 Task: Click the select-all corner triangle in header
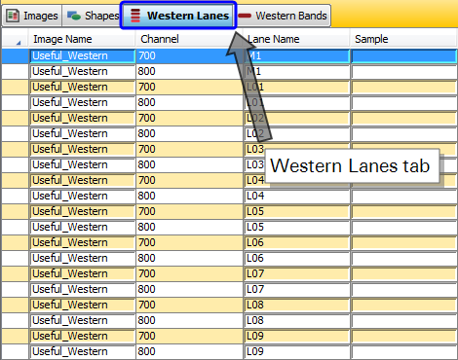(x=19, y=43)
